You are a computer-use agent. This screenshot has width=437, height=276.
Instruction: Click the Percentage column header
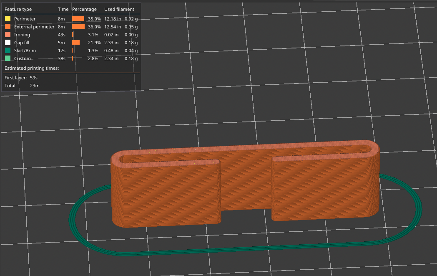click(85, 9)
